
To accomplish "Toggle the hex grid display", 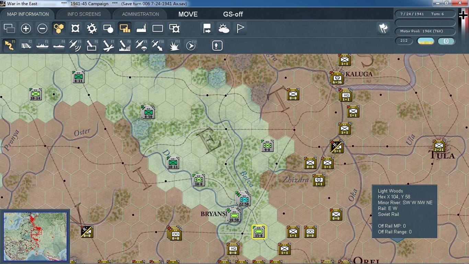I will pos(59,28).
